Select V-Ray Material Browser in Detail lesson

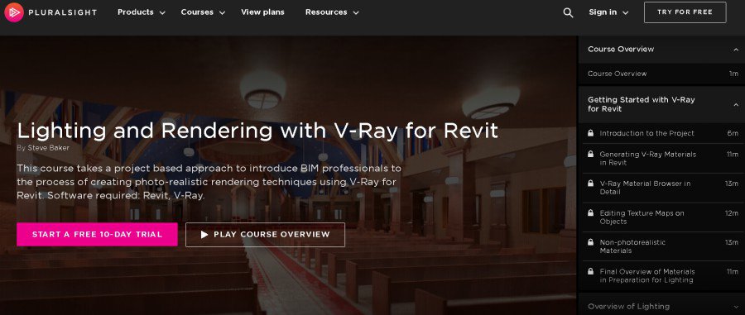point(661,188)
